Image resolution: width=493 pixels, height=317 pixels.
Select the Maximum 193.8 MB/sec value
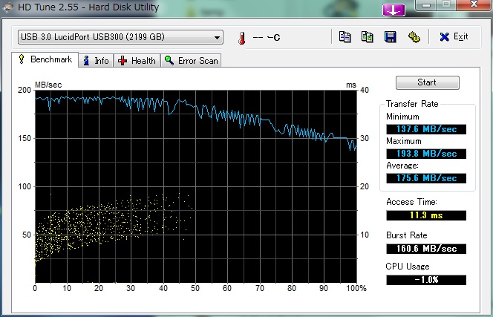[x=426, y=154]
